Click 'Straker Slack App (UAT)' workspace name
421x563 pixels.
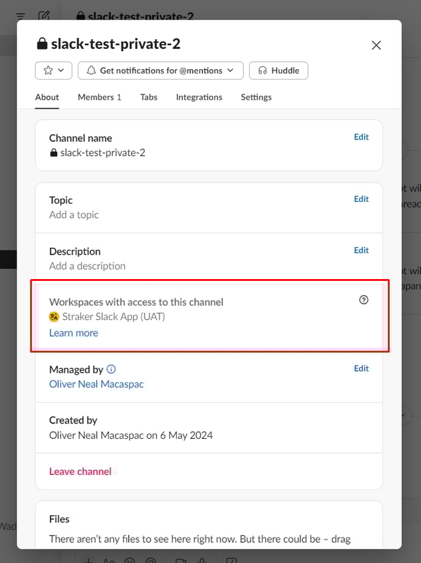pyautogui.click(x=114, y=317)
